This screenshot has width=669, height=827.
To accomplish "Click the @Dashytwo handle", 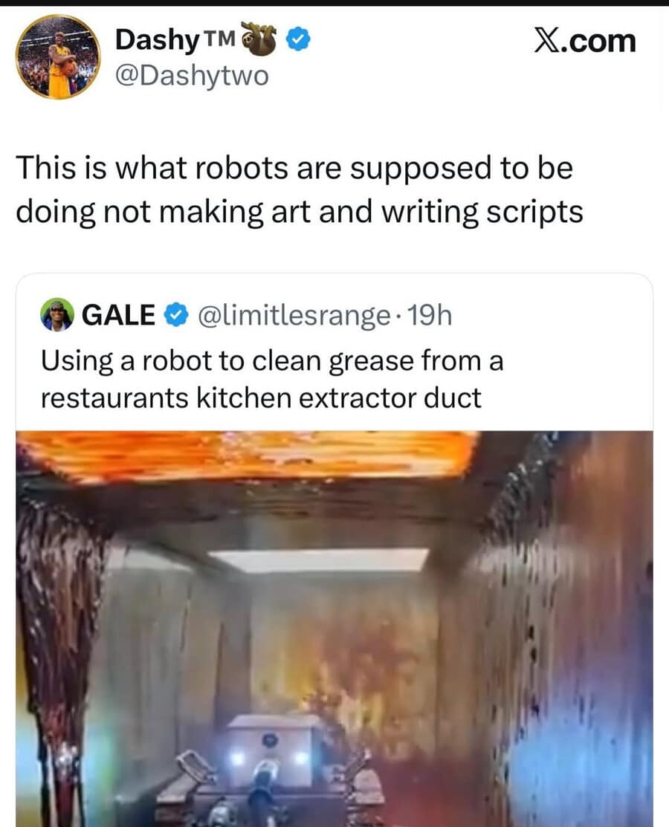I will 195,75.
